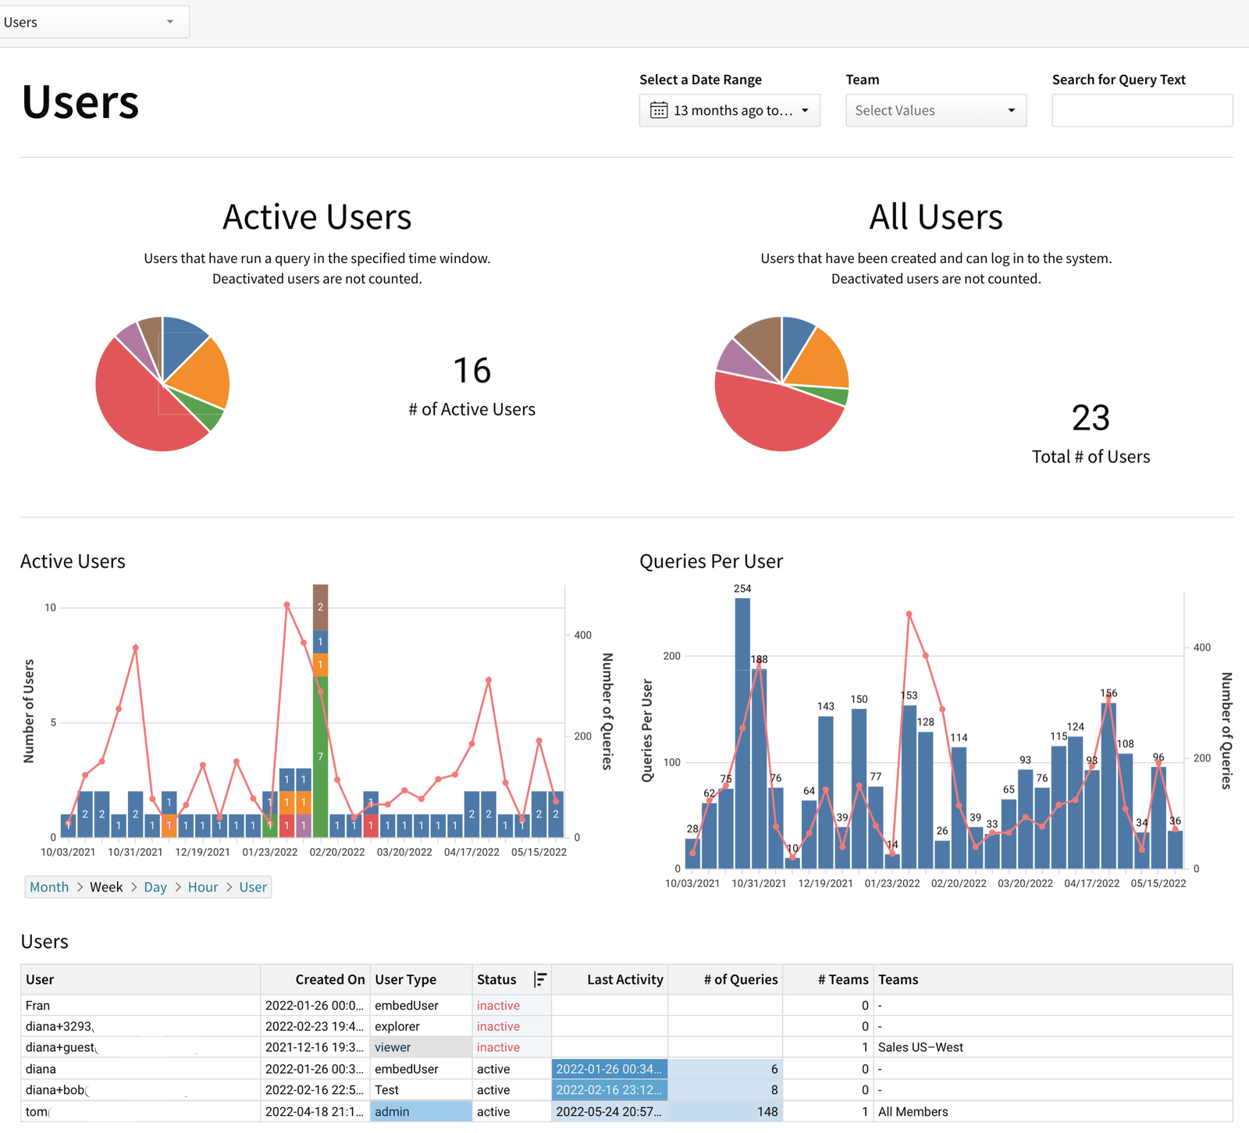Choose Hour in the drilldown breadcrumb
The image size is (1249, 1133).
[x=203, y=887]
